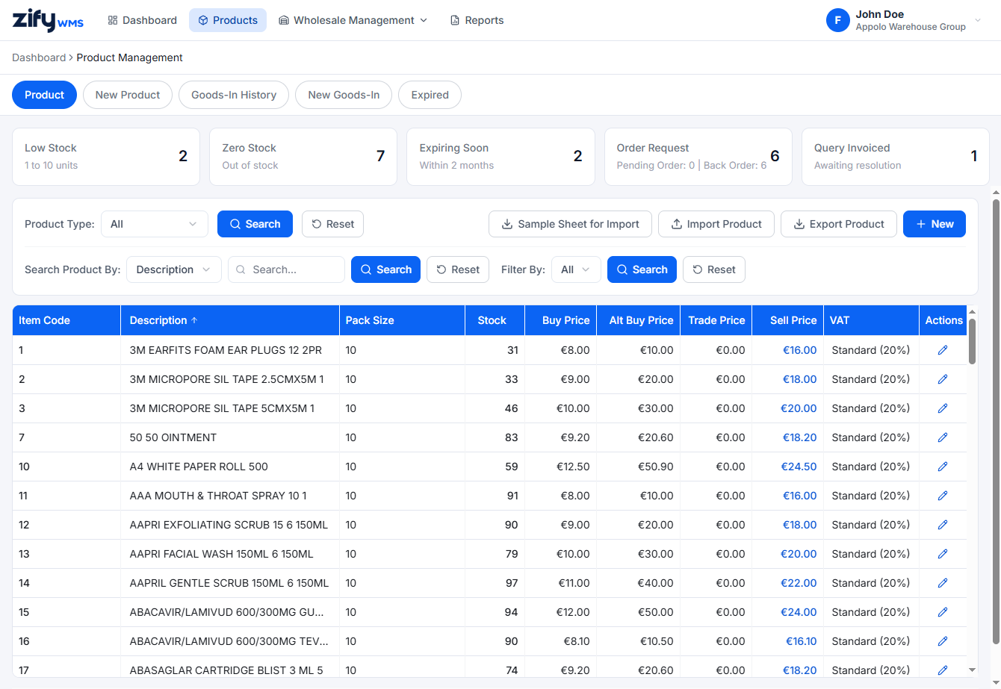Click the Zify WMS logo
The image size is (1001, 689).
click(x=48, y=20)
